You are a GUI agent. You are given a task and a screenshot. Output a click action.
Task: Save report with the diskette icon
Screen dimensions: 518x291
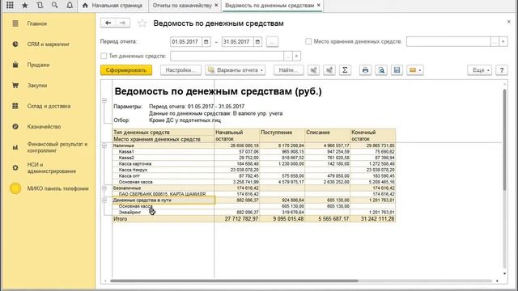(397, 70)
